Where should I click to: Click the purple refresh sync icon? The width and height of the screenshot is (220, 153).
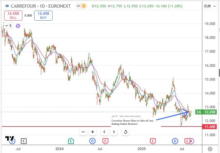(18, 26)
